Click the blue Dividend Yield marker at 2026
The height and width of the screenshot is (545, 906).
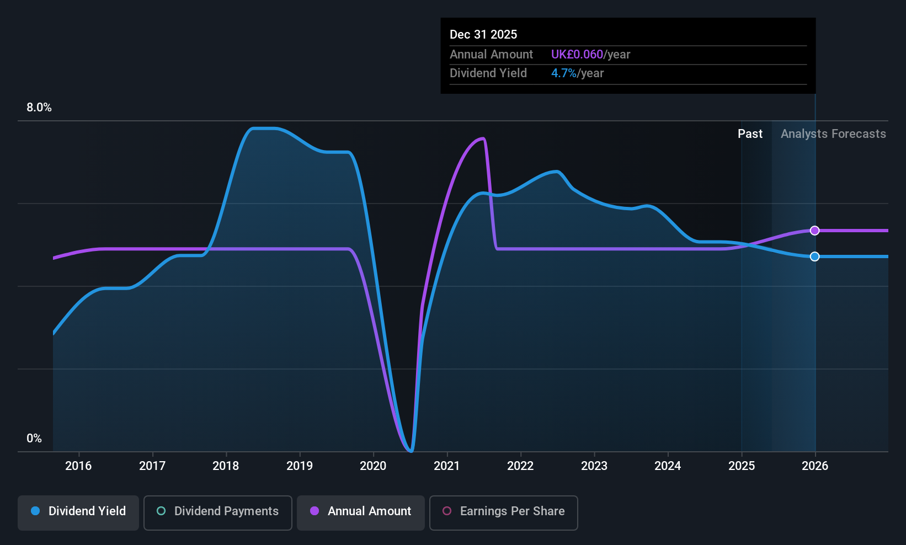pyautogui.click(x=814, y=257)
